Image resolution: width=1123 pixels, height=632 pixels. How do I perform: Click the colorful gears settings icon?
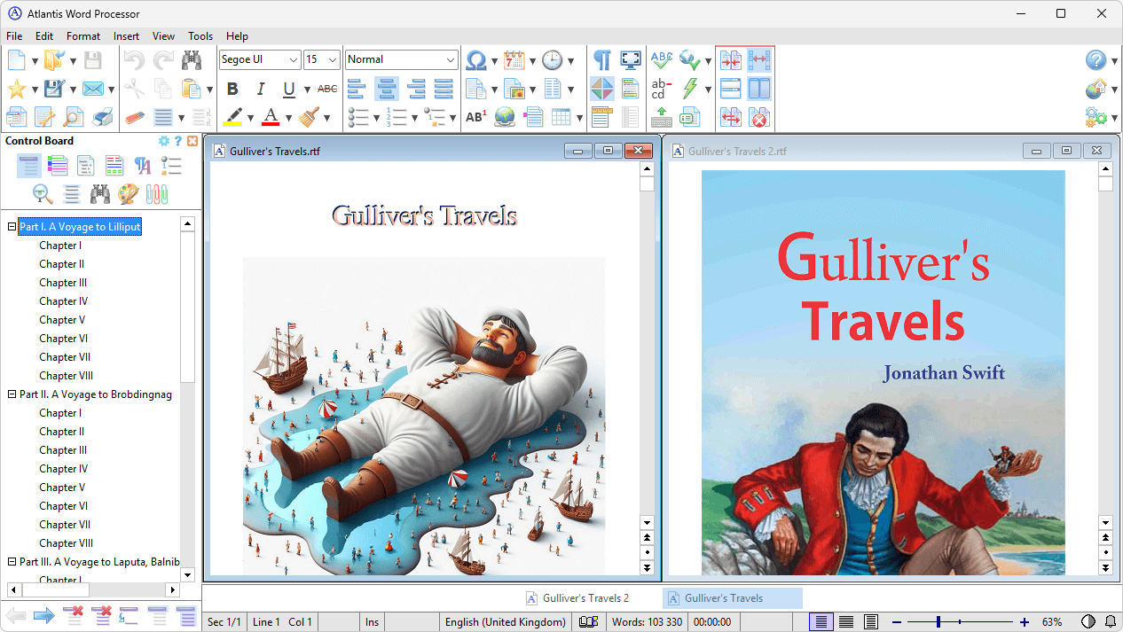click(1096, 117)
